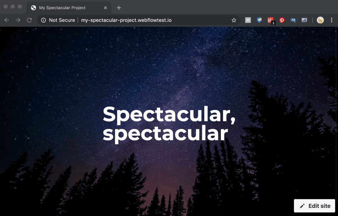Click the Pinterest extension icon

[282, 20]
